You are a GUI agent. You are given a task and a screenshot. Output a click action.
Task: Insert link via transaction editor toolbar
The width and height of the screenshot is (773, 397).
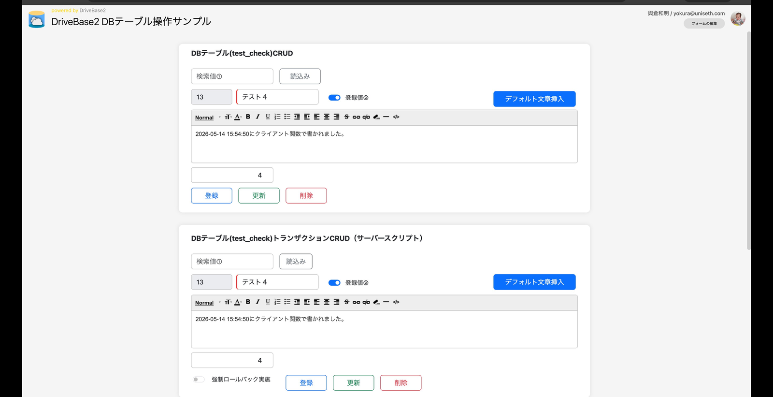pyautogui.click(x=356, y=302)
